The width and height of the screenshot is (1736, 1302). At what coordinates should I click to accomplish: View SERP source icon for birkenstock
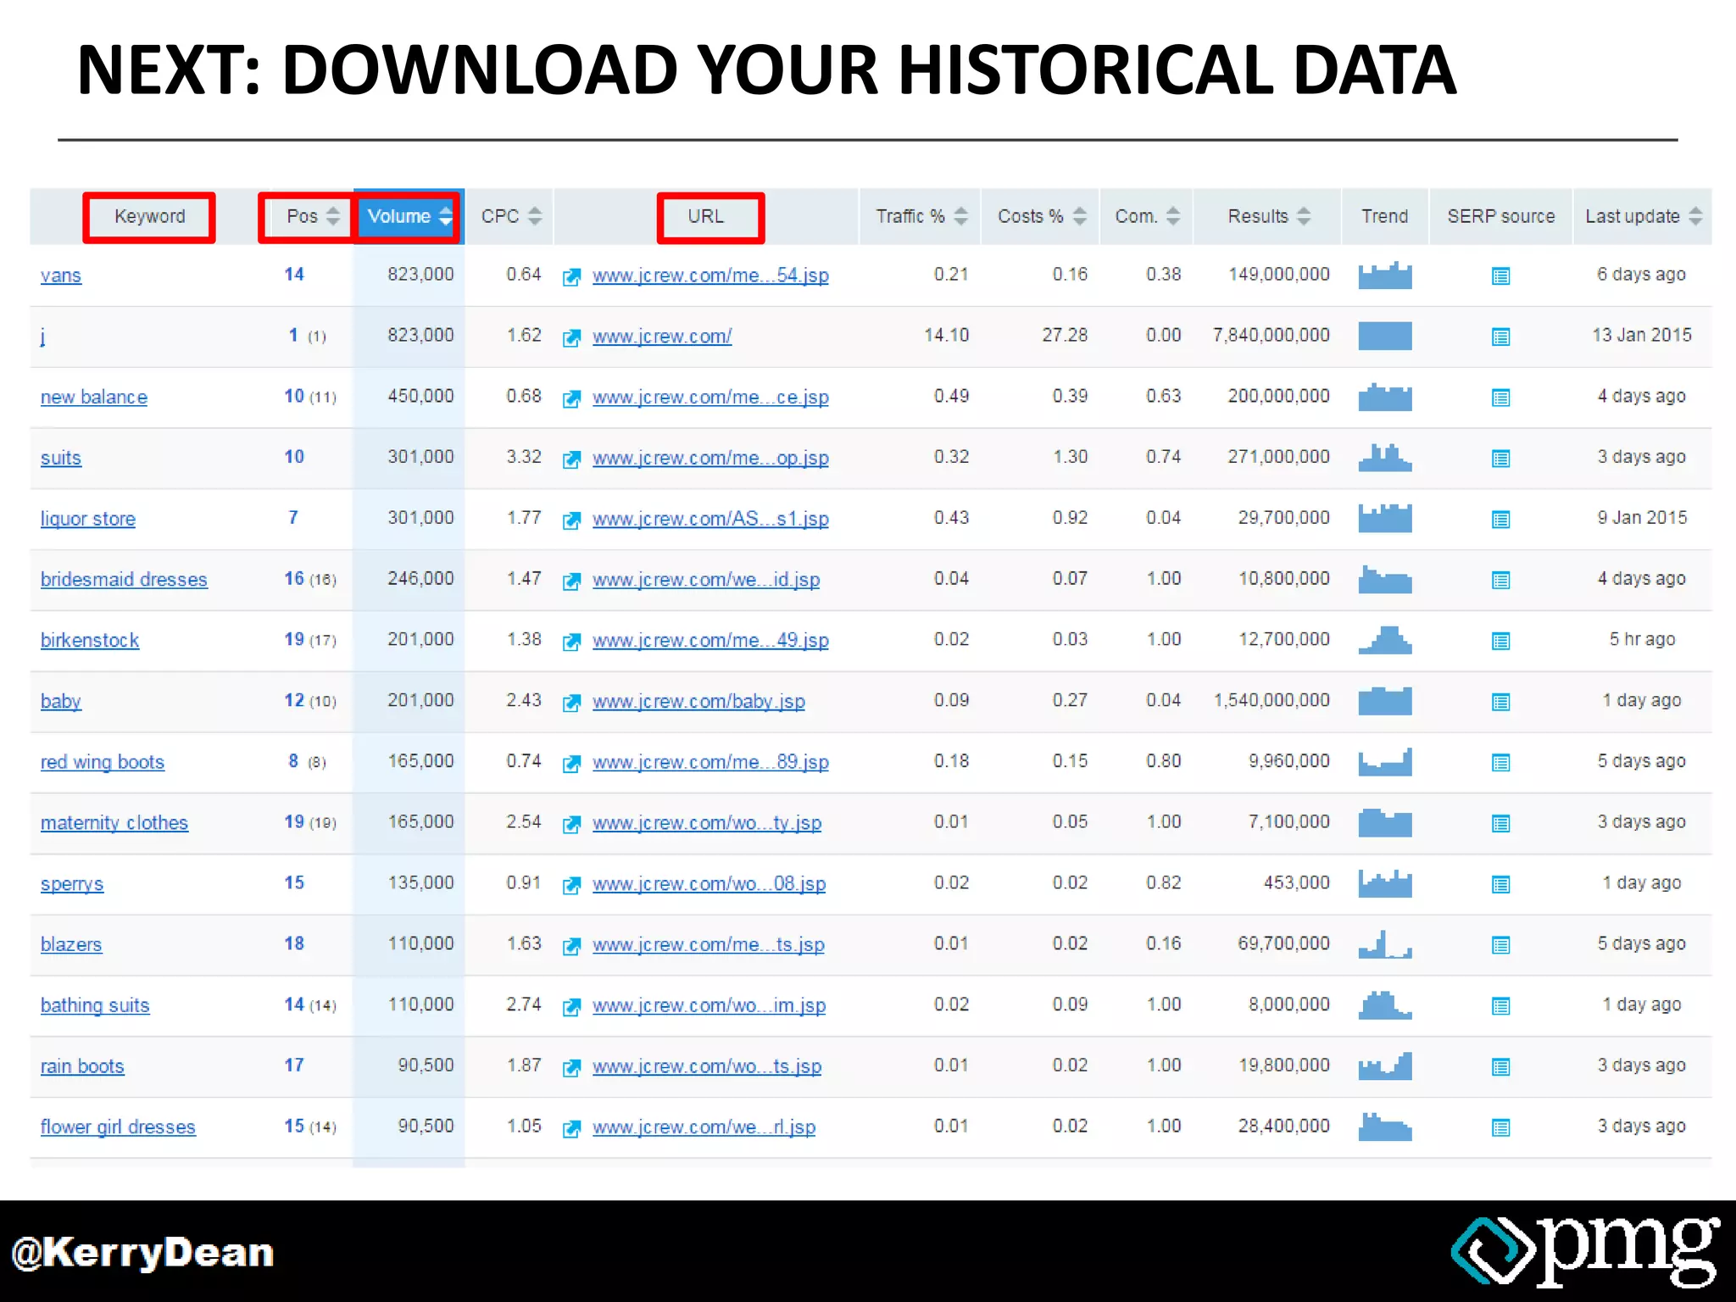pos(1500,641)
